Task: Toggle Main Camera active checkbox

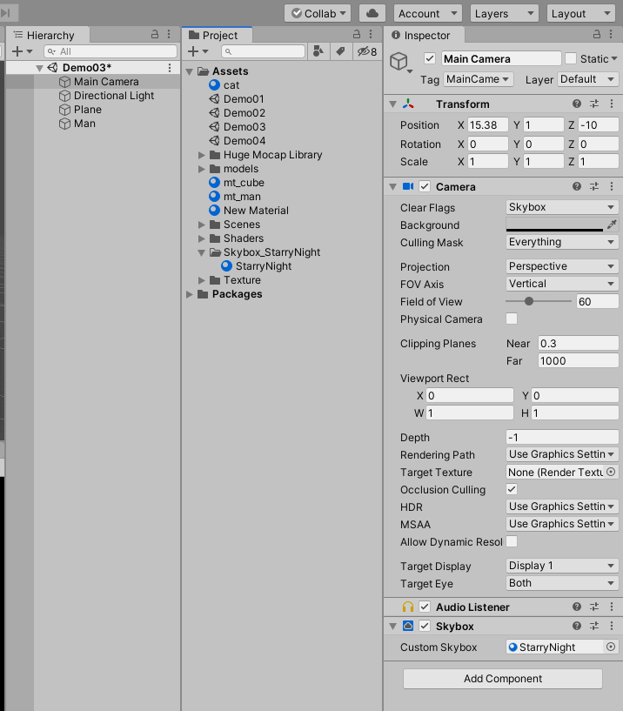Action: pos(430,58)
